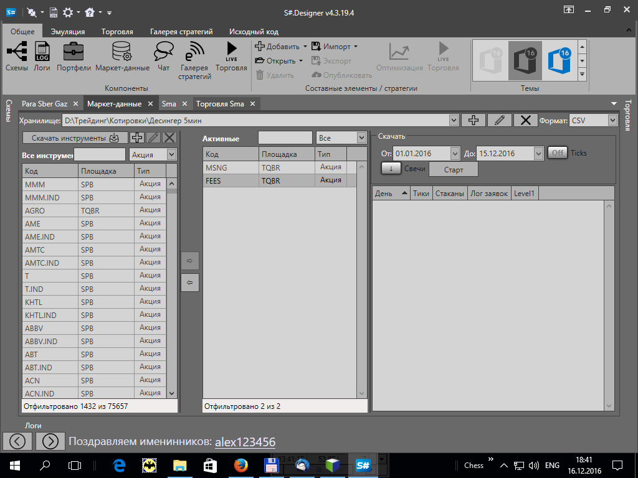Delete instrument with X icon next to Скачать инструменты
Screen dimensions: 638x478
point(169,138)
